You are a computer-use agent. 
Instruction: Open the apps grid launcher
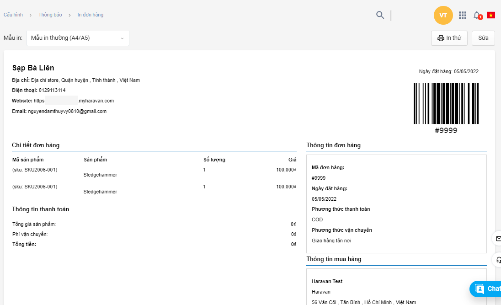[x=463, y=15]
